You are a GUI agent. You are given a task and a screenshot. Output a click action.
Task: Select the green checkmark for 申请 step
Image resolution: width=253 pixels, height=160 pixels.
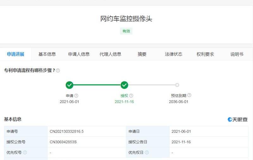(69, 85)
